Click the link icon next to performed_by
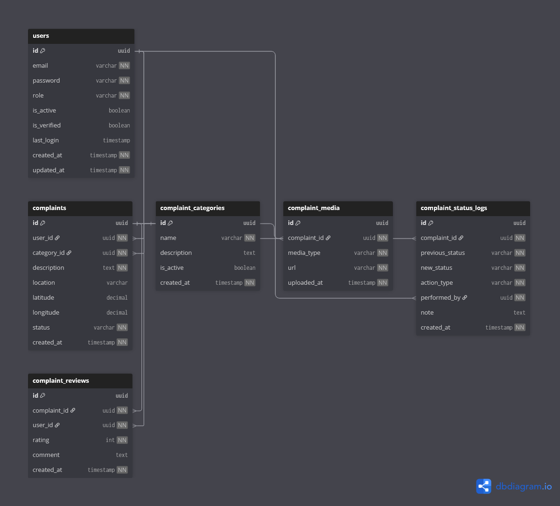This screenshot has width=560, height=506. point(465,298)
